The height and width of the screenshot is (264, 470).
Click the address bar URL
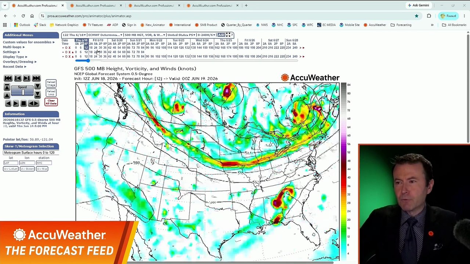click(89, 16)
